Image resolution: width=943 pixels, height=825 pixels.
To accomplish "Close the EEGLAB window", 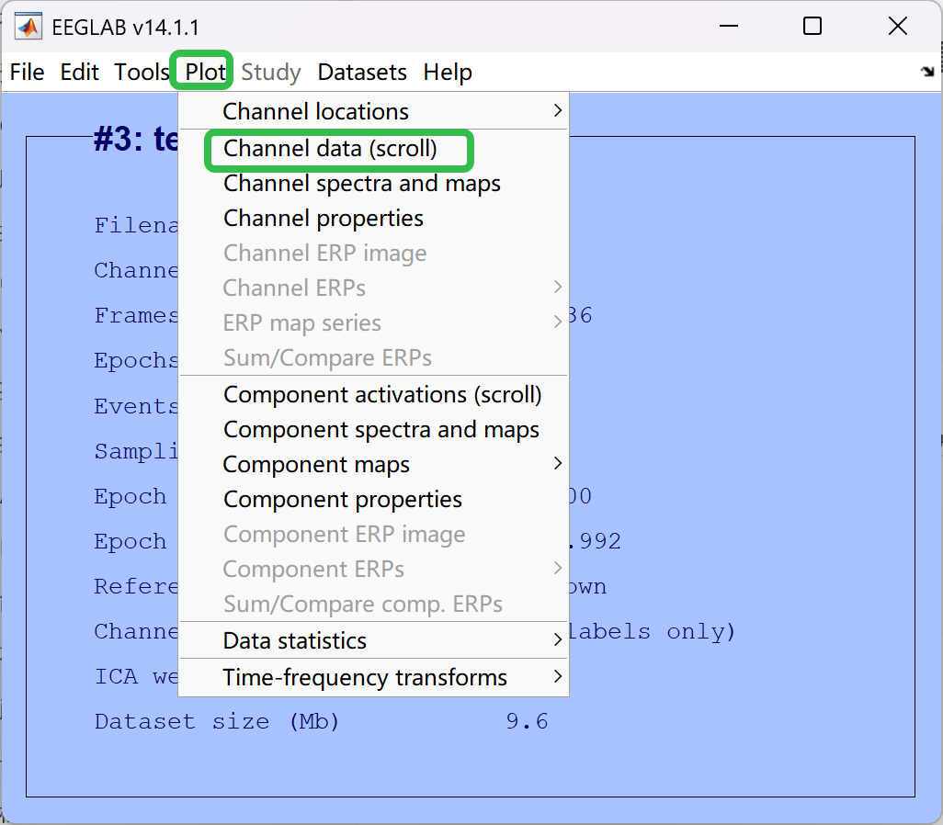I will [x=898, y=27].
